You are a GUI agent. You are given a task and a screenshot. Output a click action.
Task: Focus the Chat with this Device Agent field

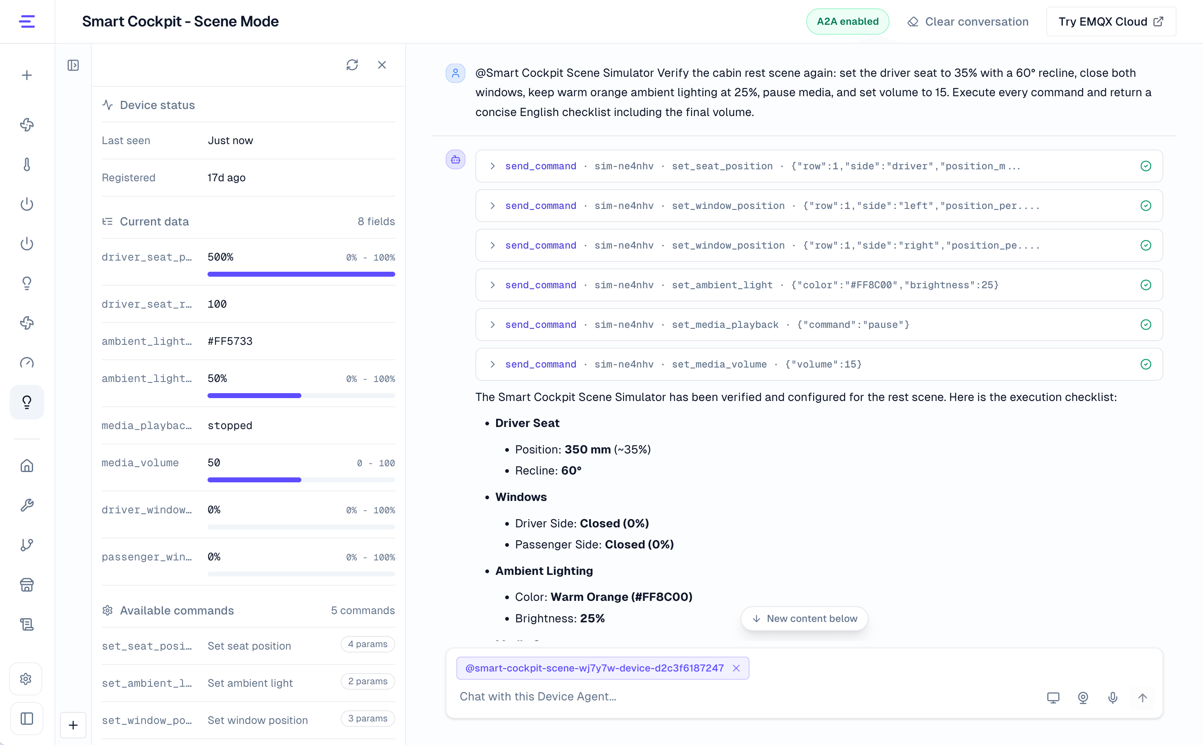click(745, 697)
